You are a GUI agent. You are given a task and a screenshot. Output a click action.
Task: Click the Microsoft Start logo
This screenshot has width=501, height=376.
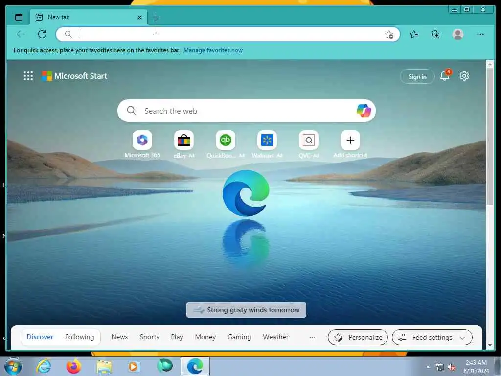[x=74, y=76]
